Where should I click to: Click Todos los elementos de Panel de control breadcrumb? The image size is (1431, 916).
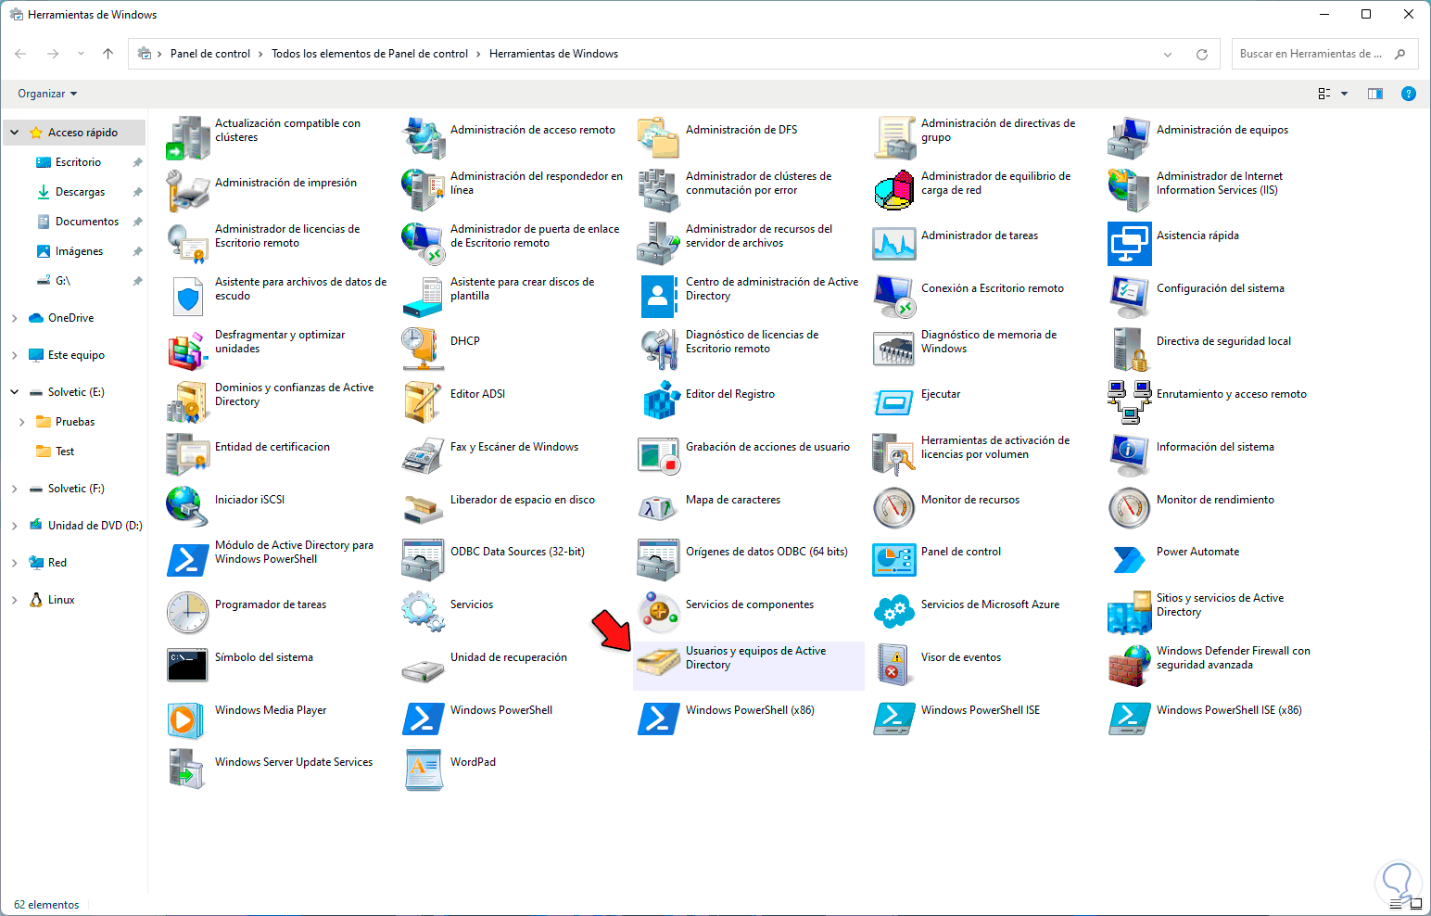370,54
